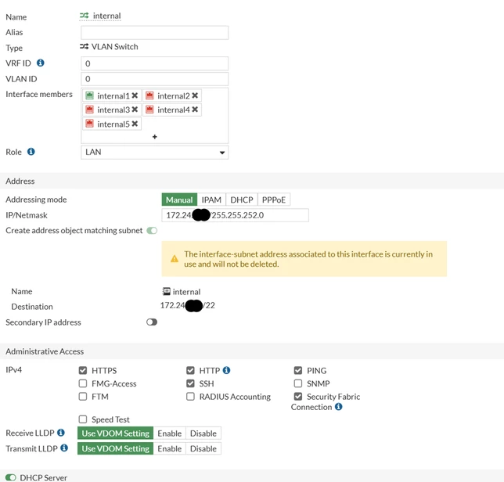Click the Role info icon
This screenshot has height=482, width=504.
click(x=31, y=151)
